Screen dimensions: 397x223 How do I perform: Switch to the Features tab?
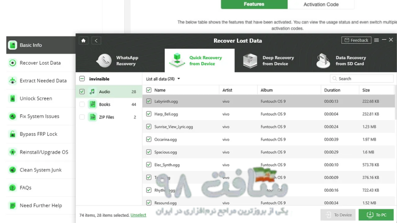(x=254, y=4)
